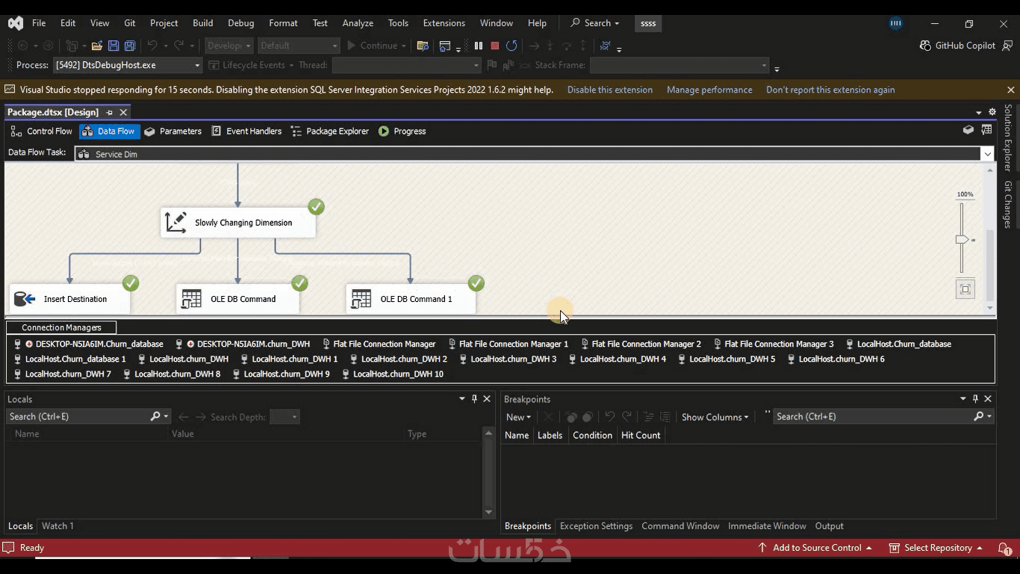Open the GitHub Copilot panel

pyautogui.click(x=958, y=46)
